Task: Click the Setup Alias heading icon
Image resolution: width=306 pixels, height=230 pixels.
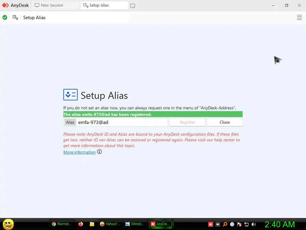Action: click(71, 95)
